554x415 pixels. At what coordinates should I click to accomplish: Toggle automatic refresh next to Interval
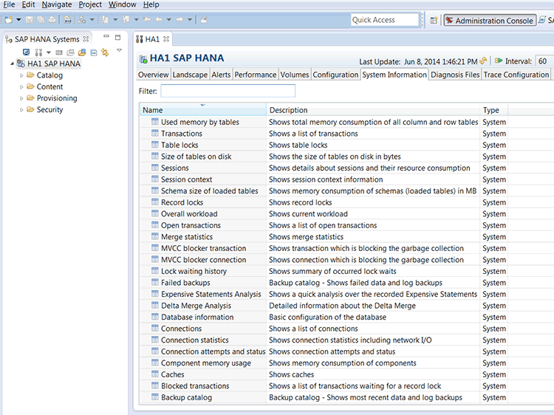pyautogui.click(x=499, y=61)
